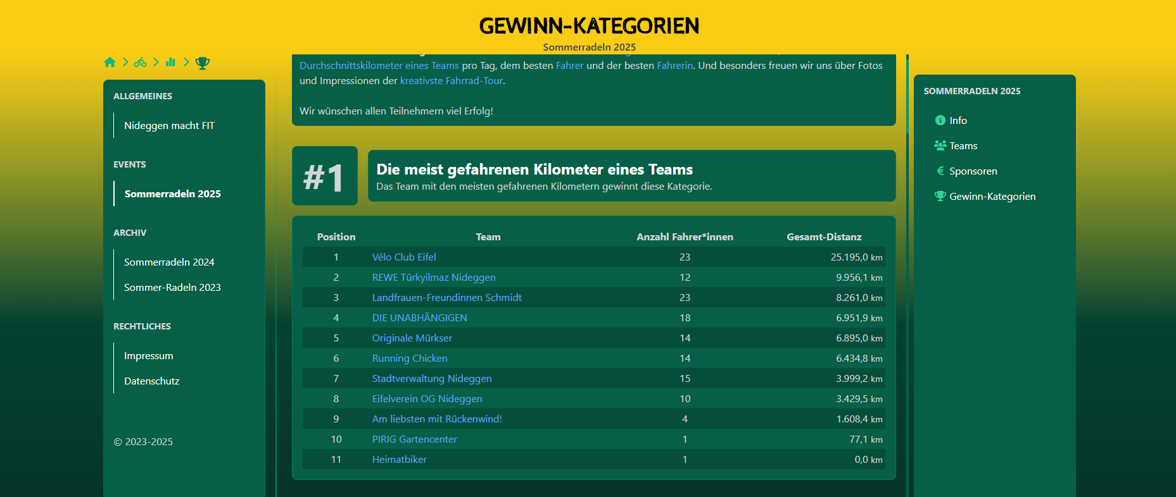This screenshot has width=1176, height=497.
Task: Open REWE Türkyilmaz Nideggen team link
Action: tap(434, 277)
